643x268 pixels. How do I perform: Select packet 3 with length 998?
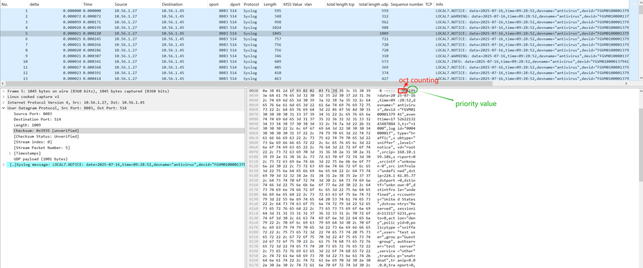(315, 22)
